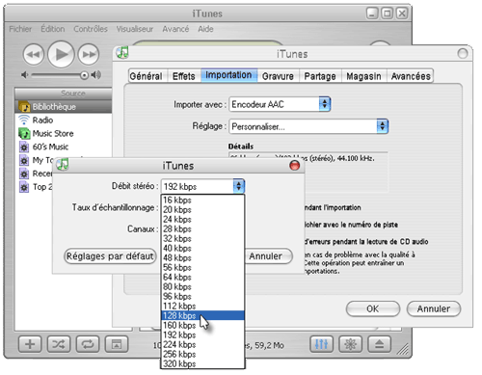Turn on the visualizer button
Screen dimensions: 482x375
351,344
